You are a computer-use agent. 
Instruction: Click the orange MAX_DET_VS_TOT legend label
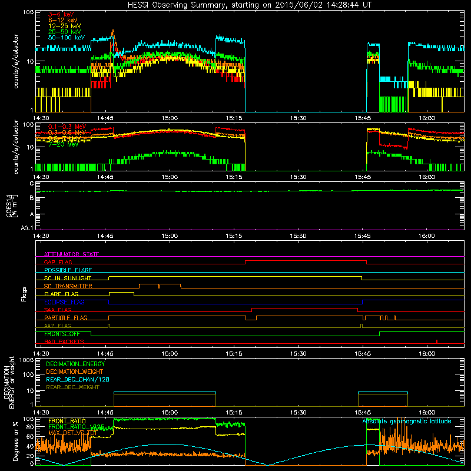(72, 433)
